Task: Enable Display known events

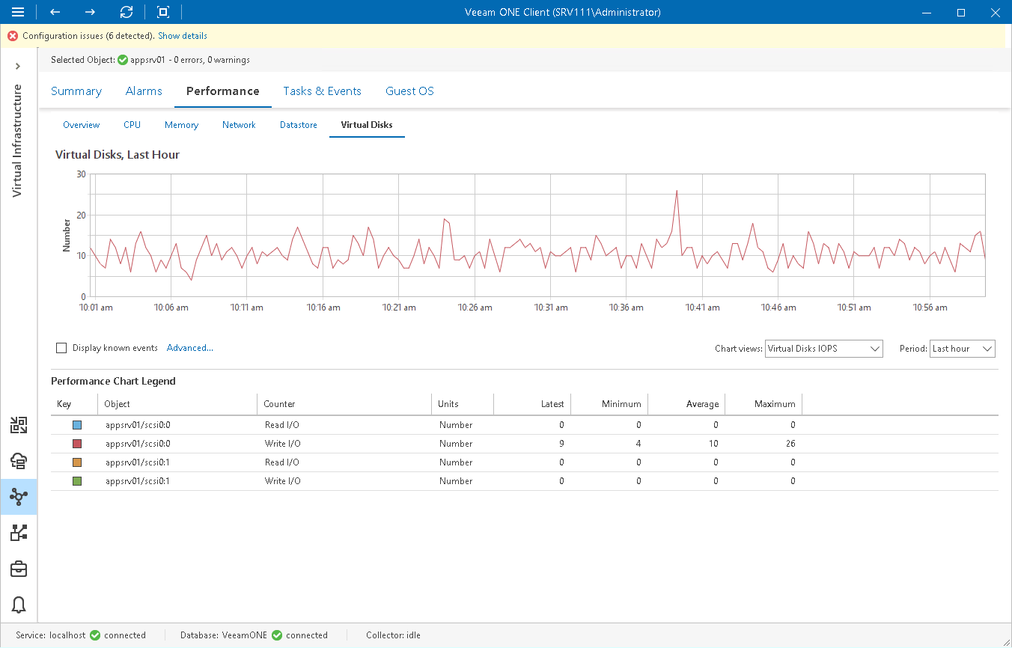Action: [61, 348]
